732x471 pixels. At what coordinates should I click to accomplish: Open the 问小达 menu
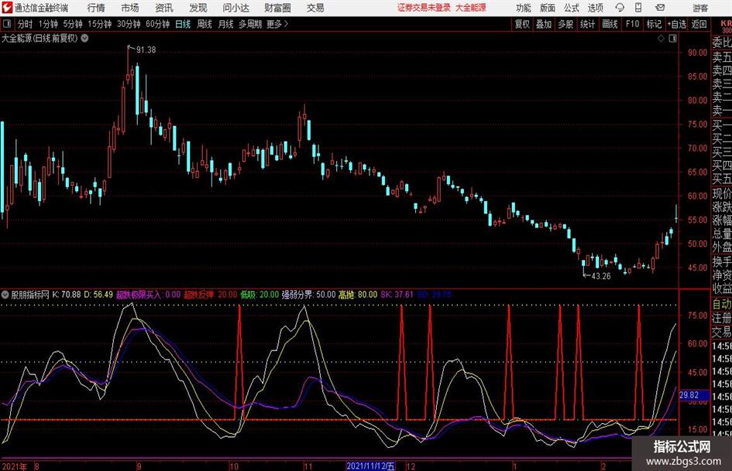235,8
